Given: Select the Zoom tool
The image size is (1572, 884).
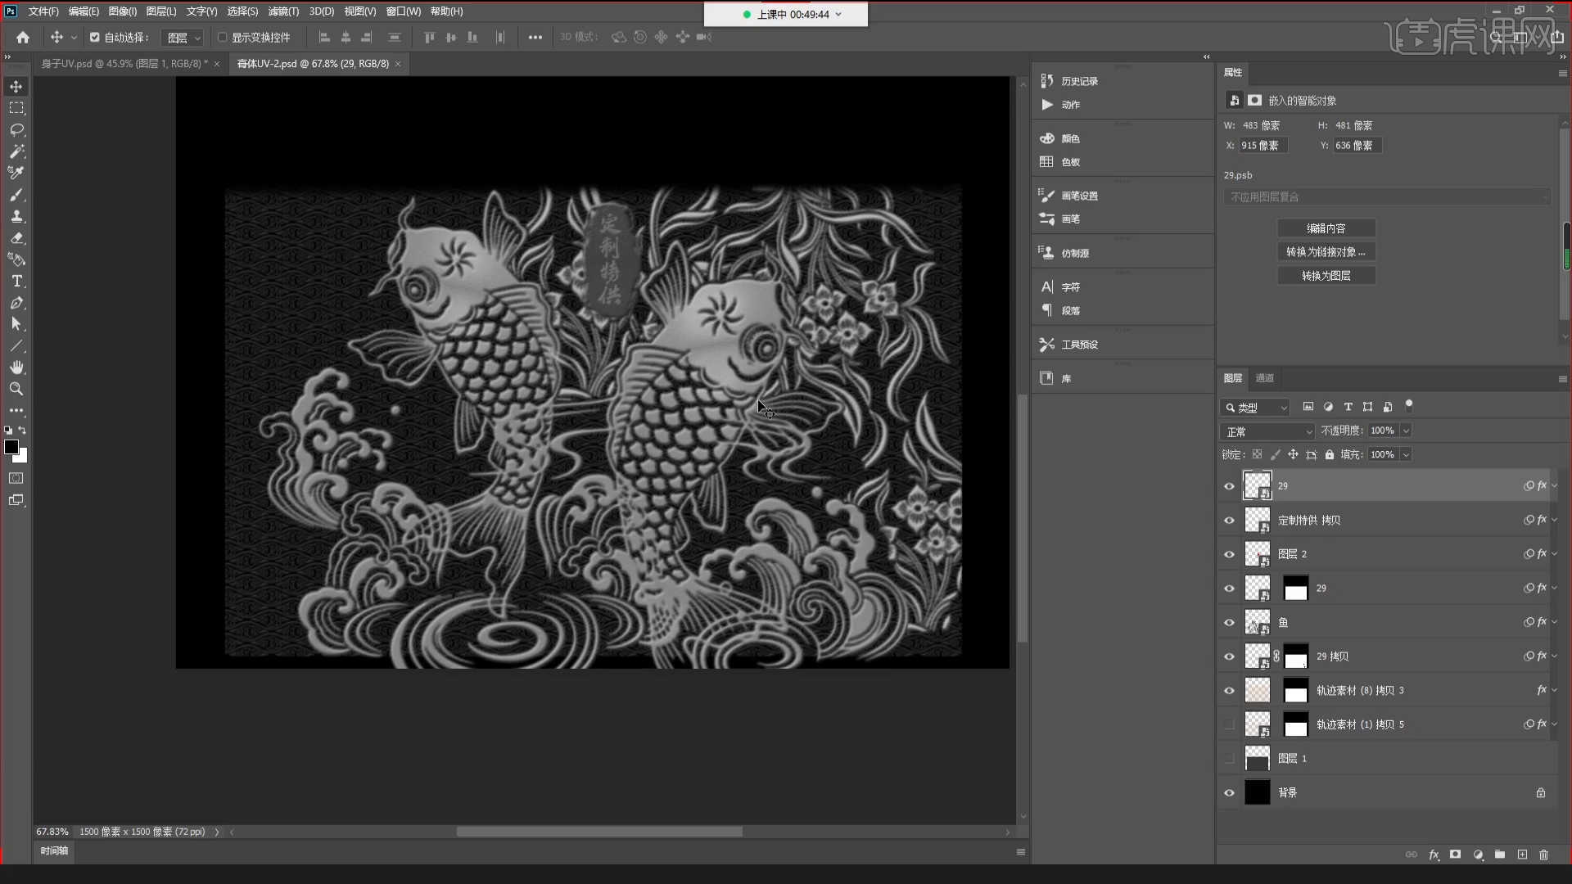Looking at the screenshot, I should click(16, 389).
